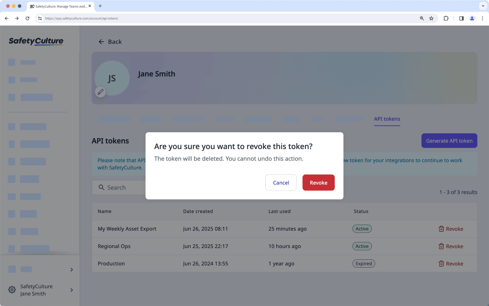
Task: Click the trash icon beside the Production token
Action: 441,263
